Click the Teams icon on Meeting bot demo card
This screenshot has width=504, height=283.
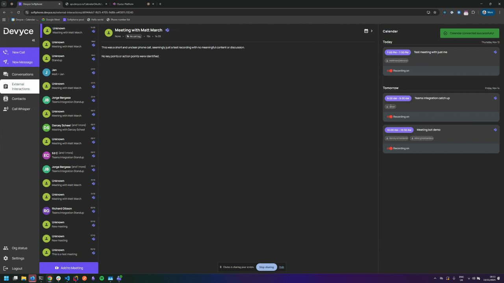[495, 129]
